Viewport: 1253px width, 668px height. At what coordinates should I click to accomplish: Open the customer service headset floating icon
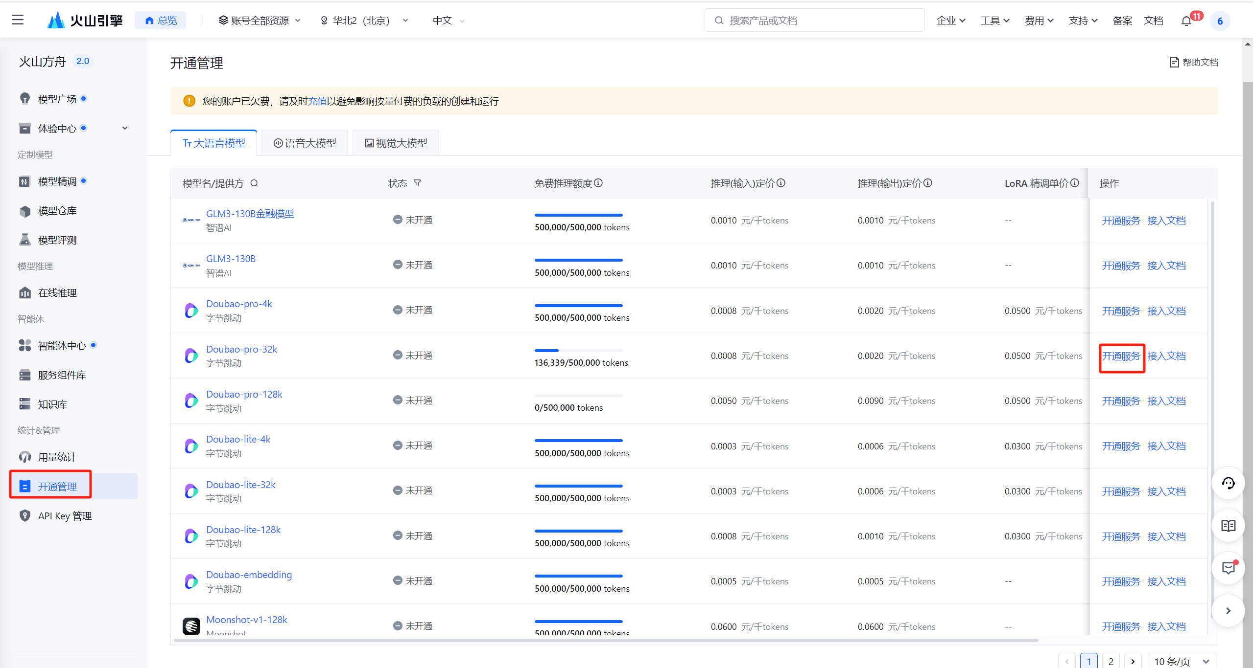click(1228, 483)
